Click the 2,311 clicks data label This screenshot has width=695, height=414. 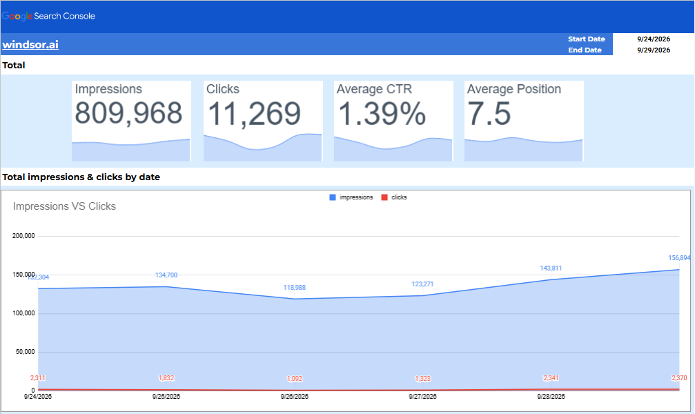click(x=38, y=378)
